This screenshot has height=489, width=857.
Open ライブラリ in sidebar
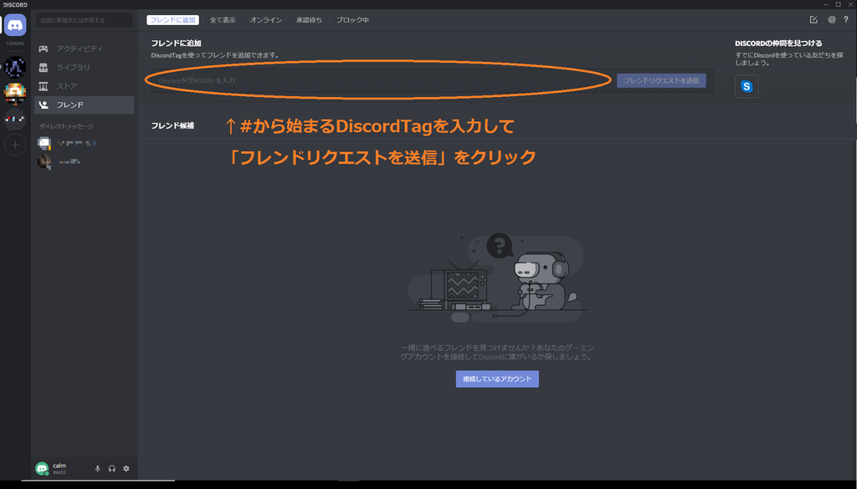coord(85,67)
